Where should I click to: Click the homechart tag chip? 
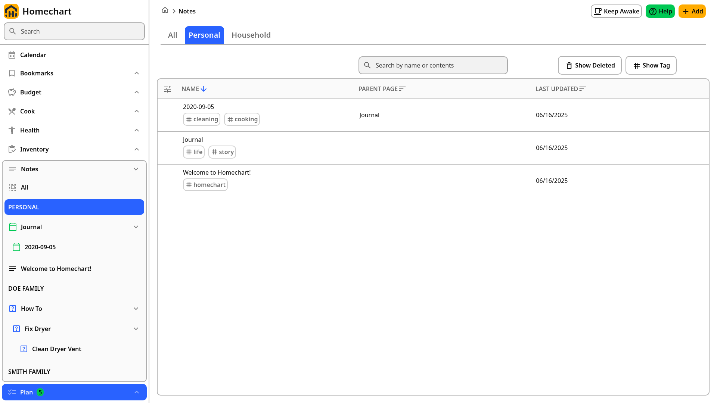205,185
